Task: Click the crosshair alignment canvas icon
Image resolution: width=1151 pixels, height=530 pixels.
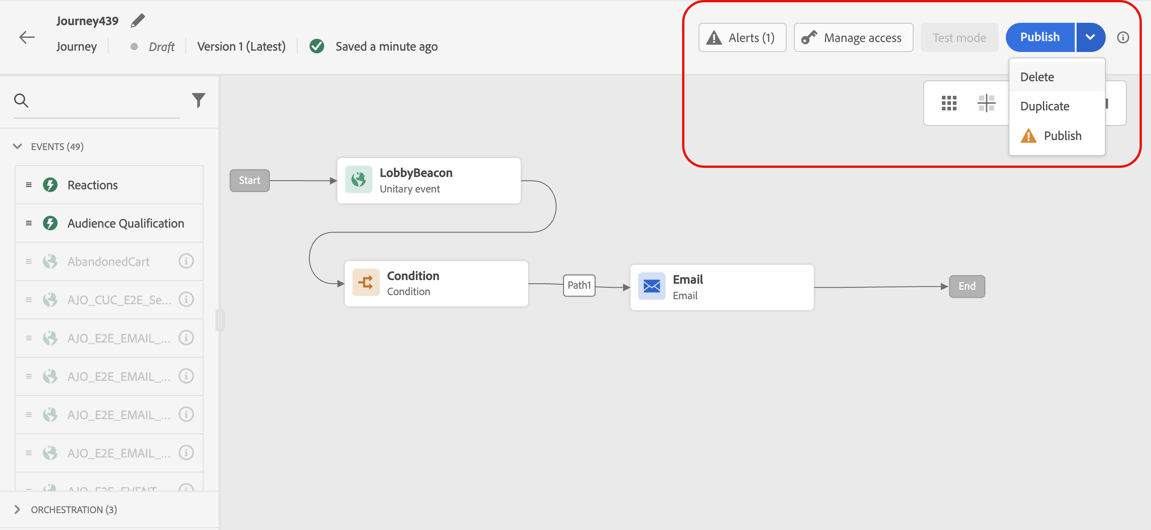Action: 986,104
